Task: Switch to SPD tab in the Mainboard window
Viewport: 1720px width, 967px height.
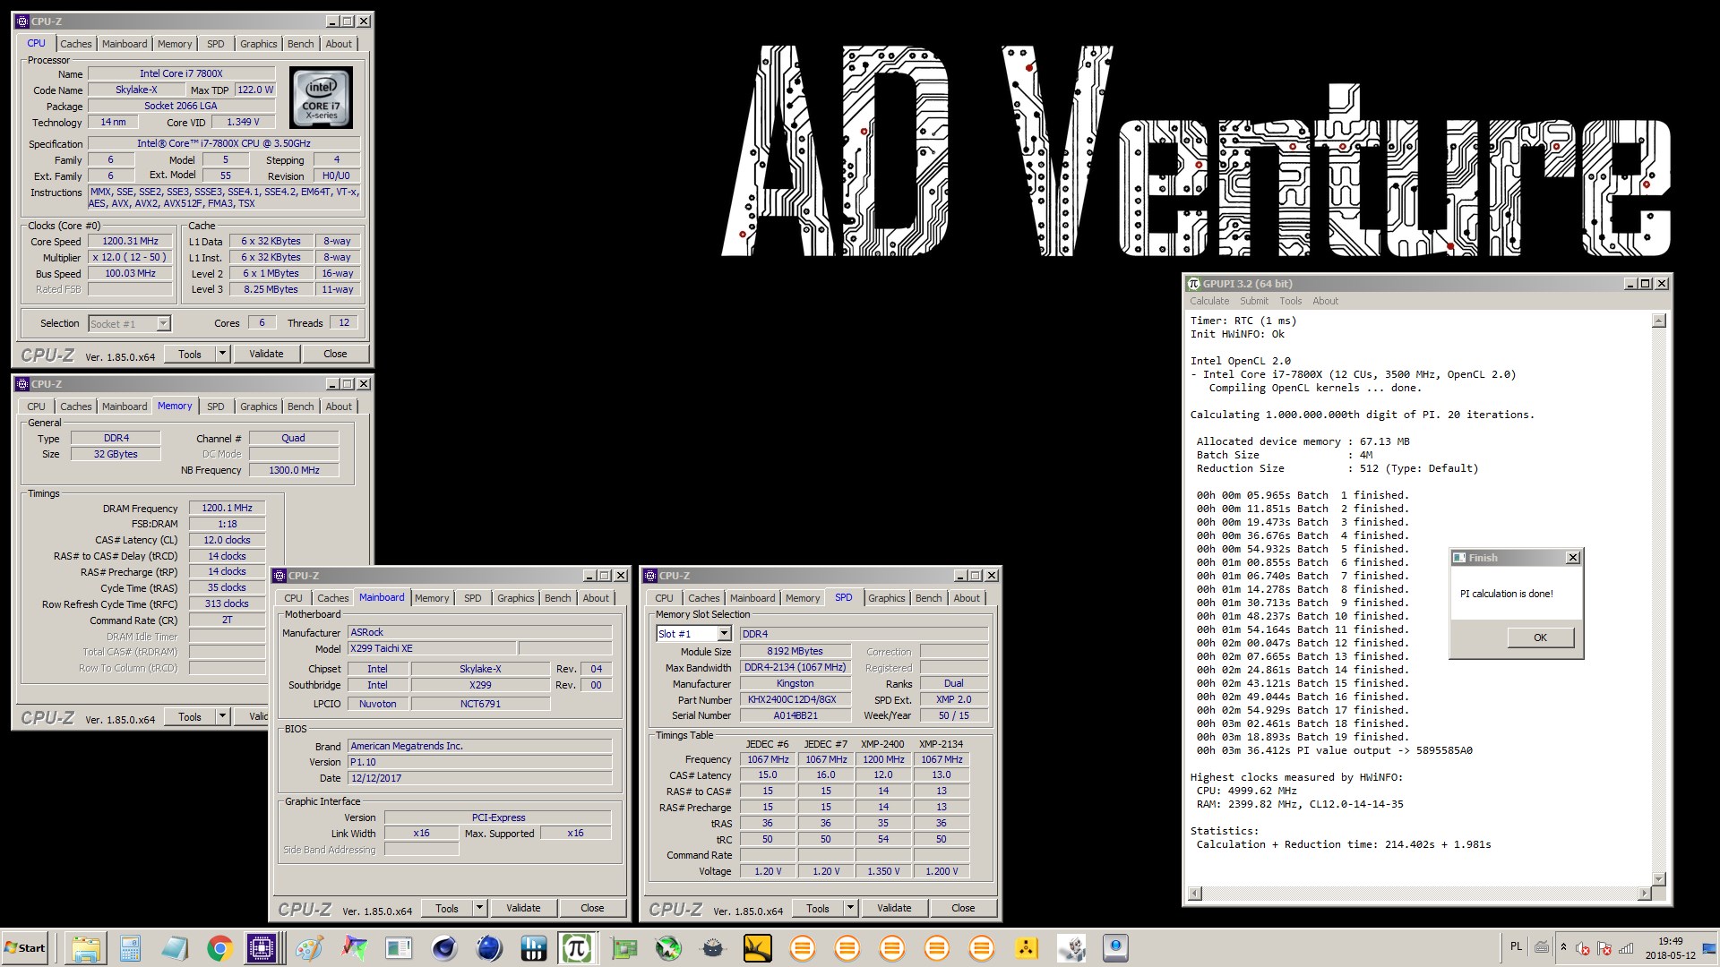Action: [x=473, y=598]
